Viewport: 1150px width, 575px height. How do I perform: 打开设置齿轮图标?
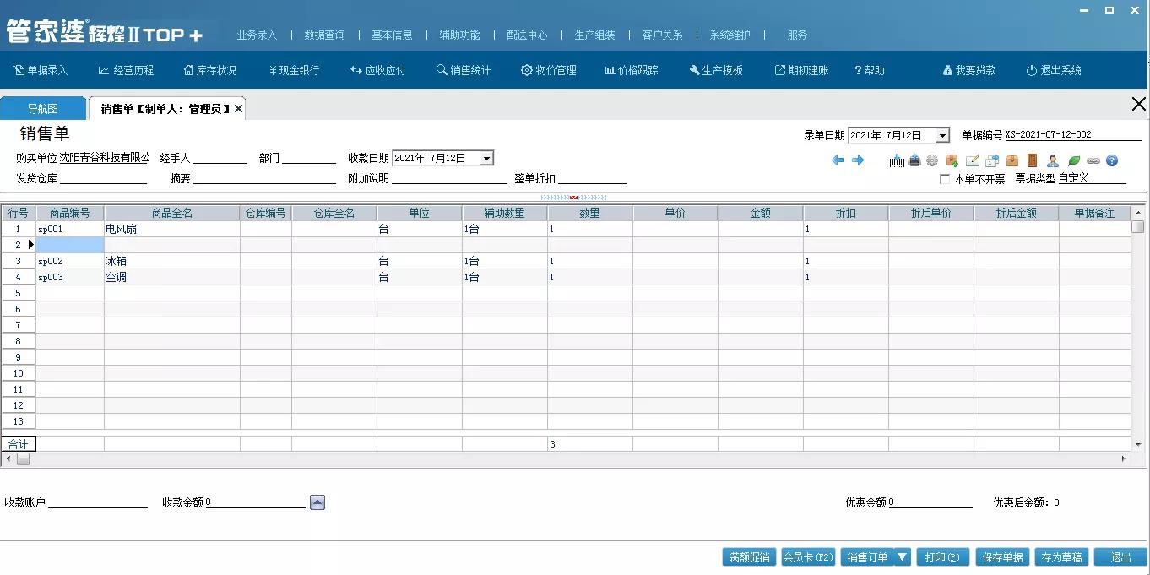coord(932,160)
